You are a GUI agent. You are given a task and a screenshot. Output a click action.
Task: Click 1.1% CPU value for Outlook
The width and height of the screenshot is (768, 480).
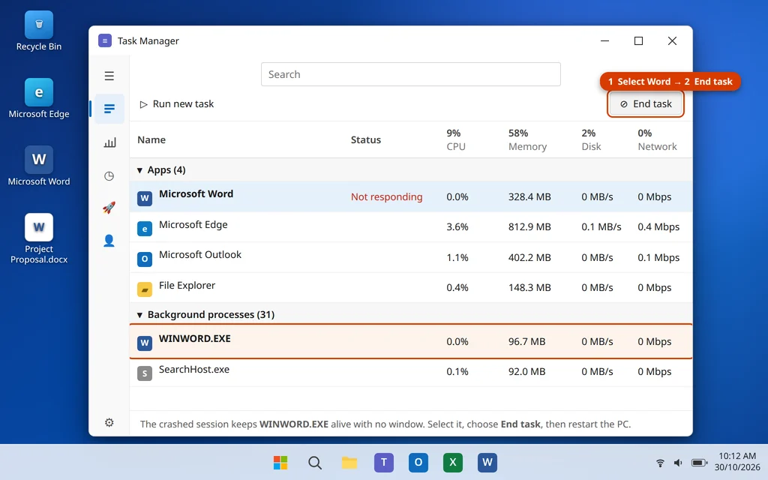457,258
